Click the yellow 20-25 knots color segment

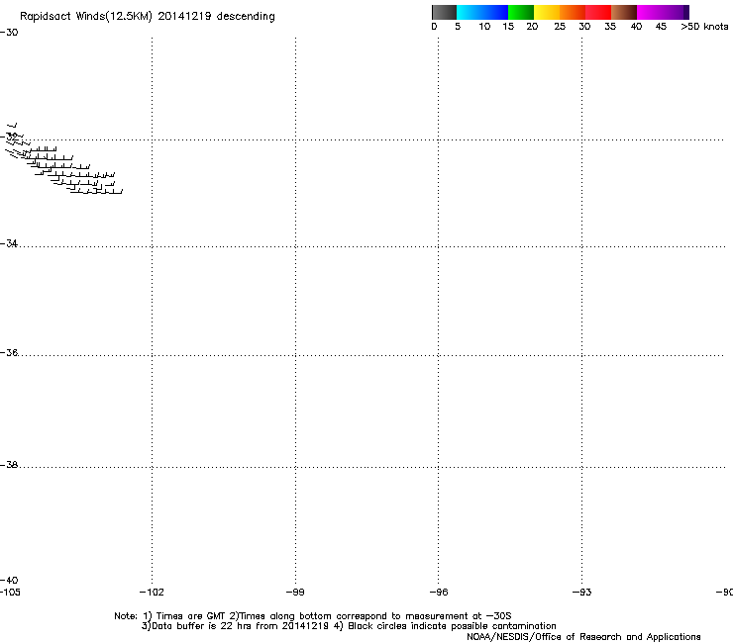(547, 12)
